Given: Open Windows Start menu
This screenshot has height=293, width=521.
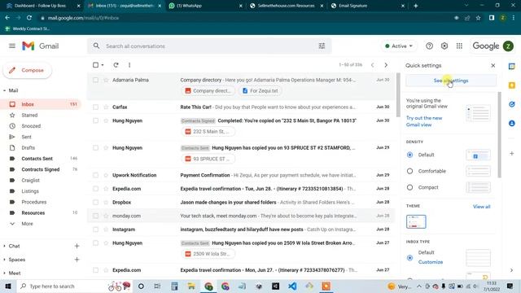Looking at the screenshot, I should click(8, 286).
